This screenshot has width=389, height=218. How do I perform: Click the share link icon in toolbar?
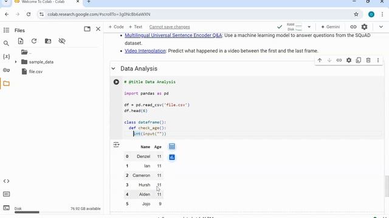click(x=353, y=27)
